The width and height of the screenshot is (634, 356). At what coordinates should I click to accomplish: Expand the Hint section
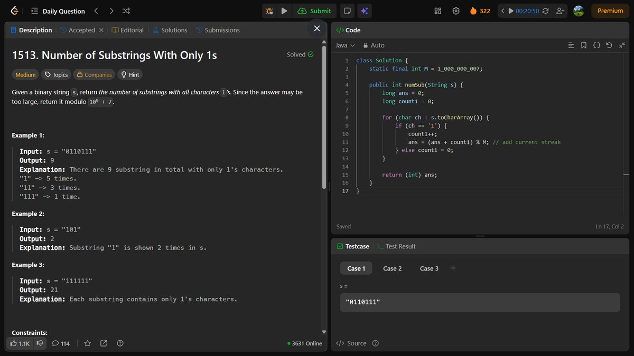130,74
